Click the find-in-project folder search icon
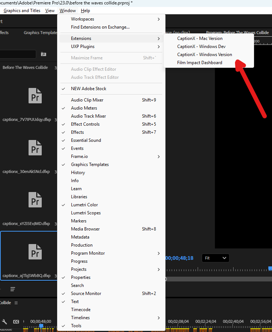This screenshot has width=272, height=332. pos(43,54)
